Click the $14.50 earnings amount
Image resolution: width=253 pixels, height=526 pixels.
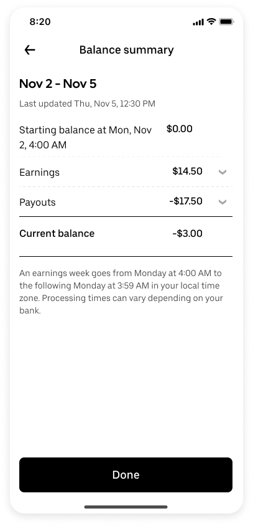click(x=187, y=171)
